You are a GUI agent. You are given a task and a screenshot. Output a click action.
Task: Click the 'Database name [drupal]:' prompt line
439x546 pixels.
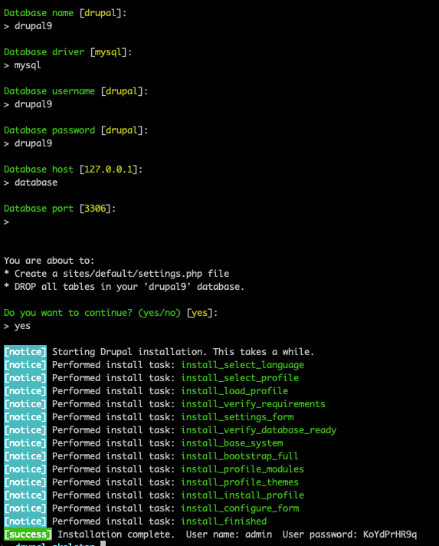pos(65,13)
